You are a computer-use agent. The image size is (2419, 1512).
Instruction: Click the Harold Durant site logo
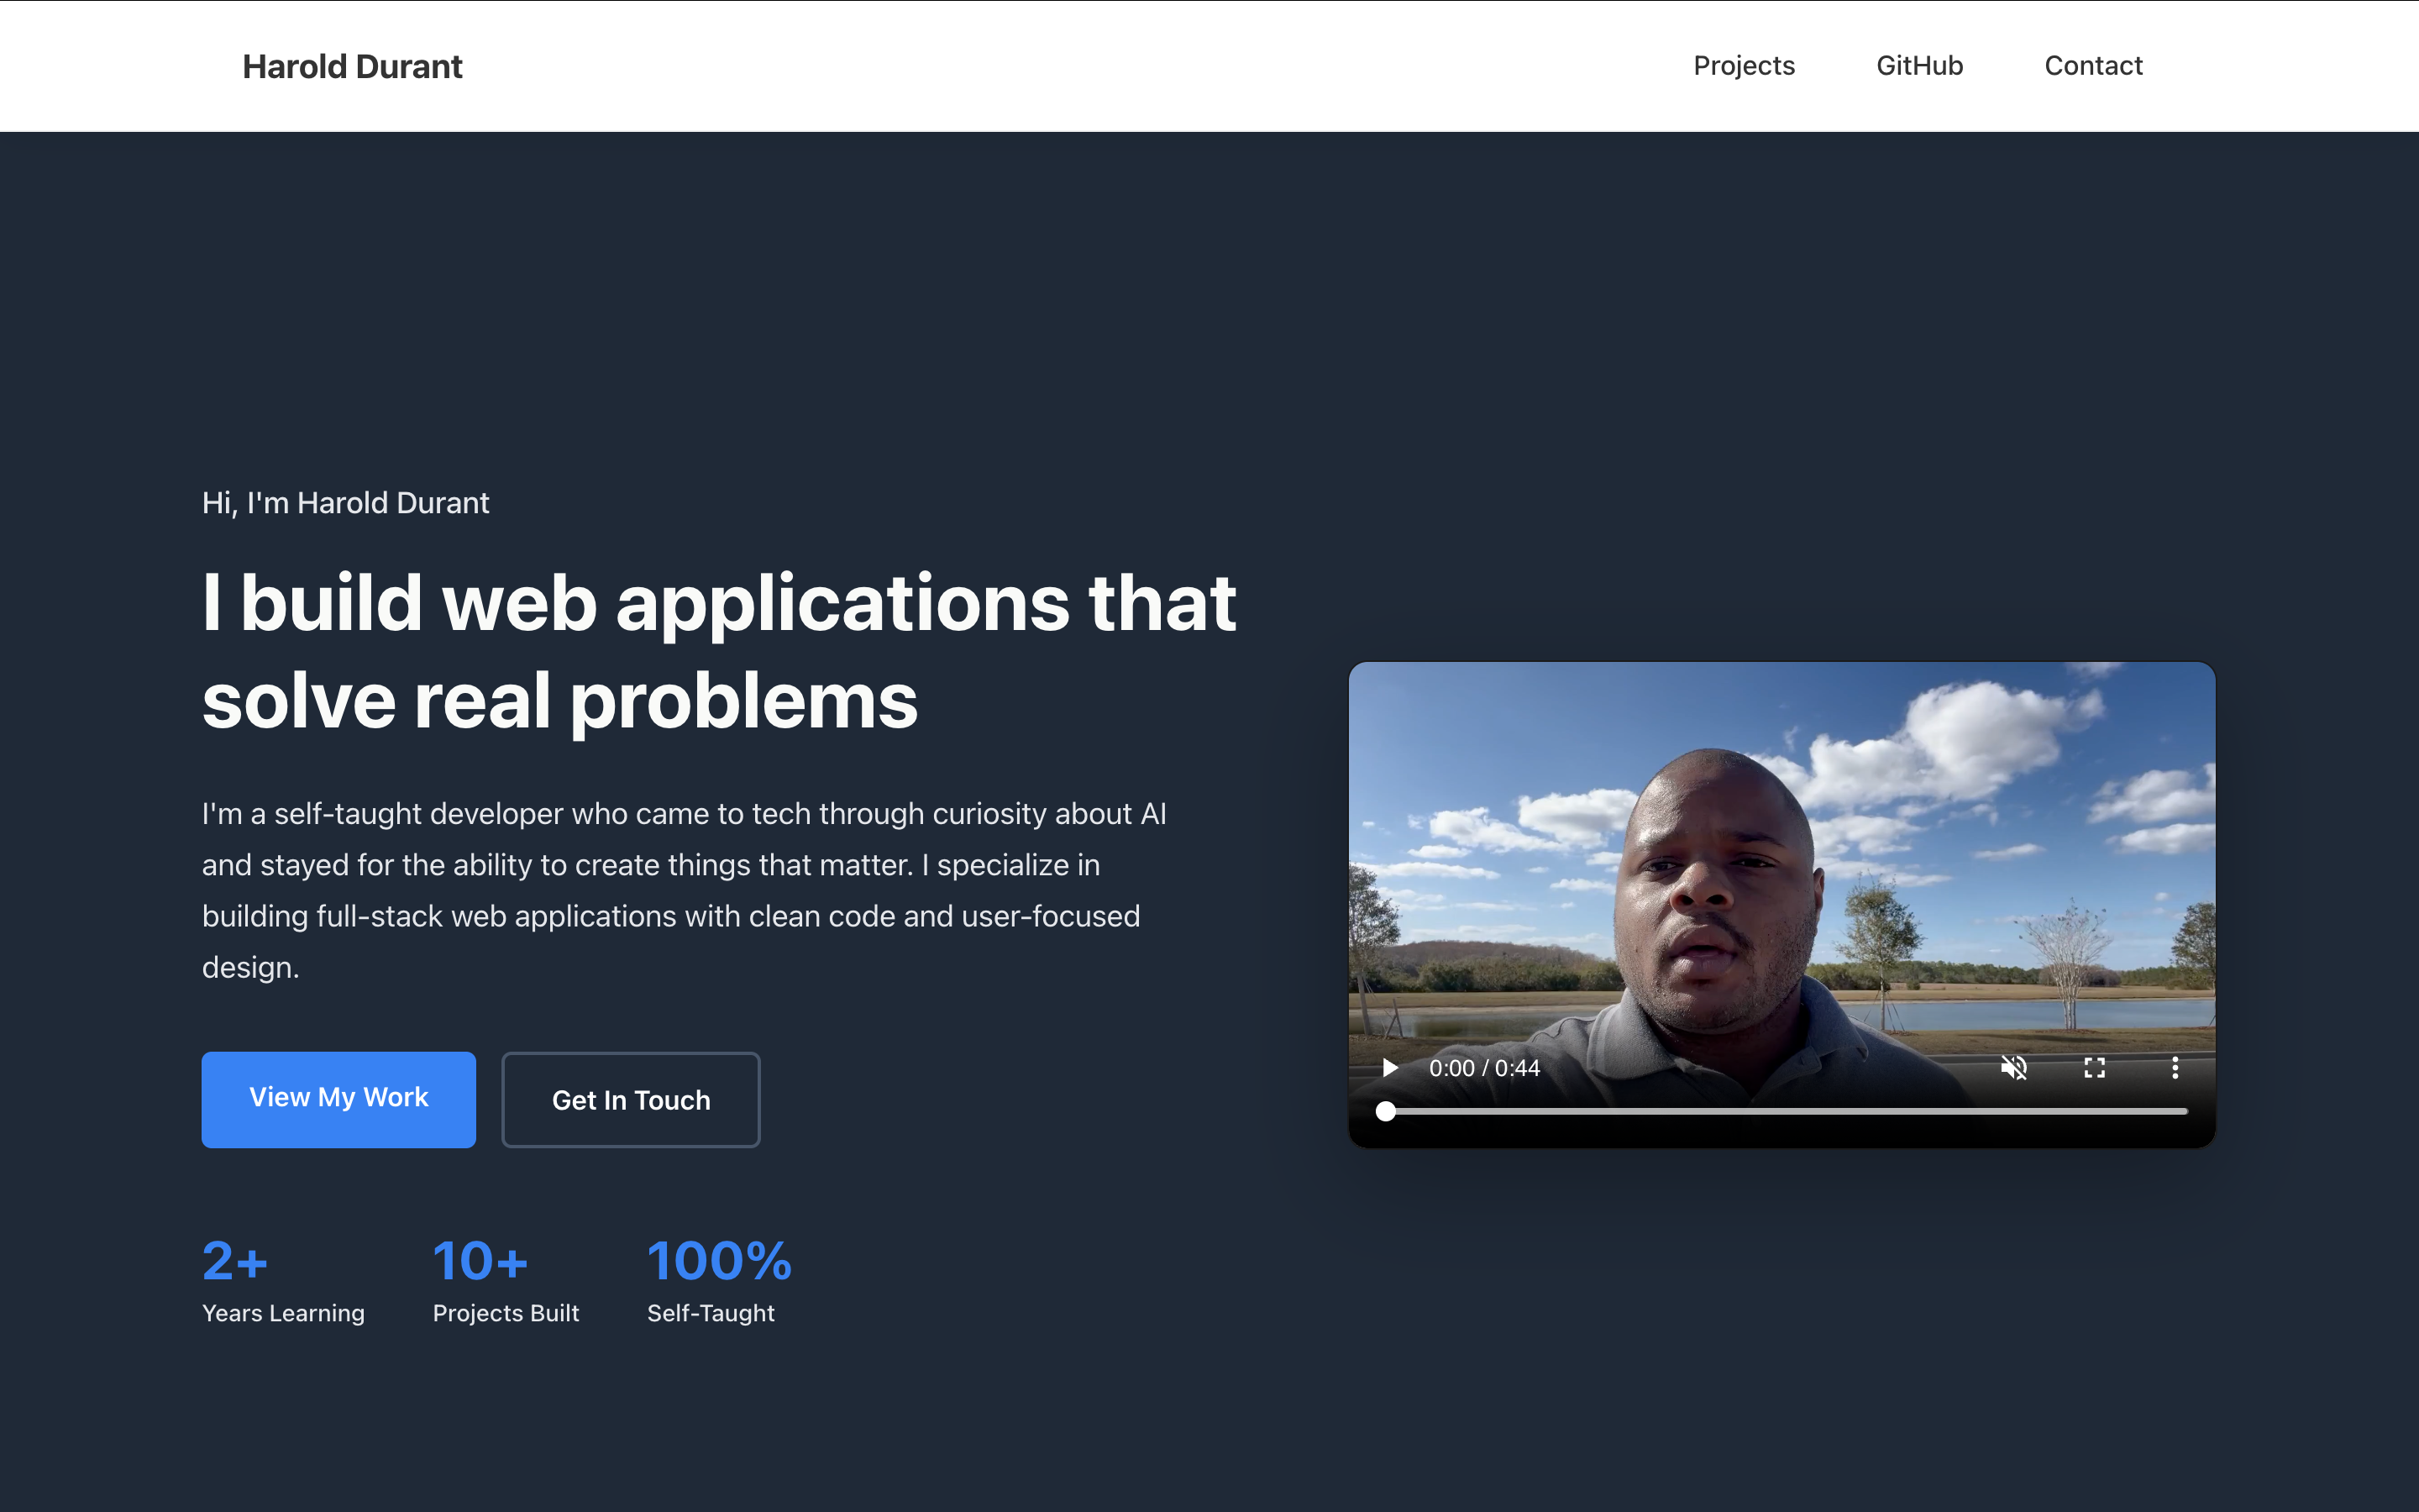pos(352,67)
